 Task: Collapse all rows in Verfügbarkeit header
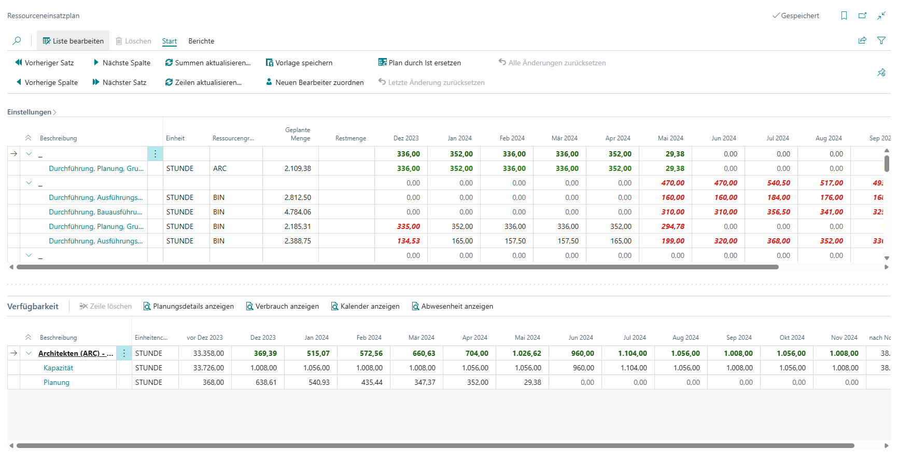click(28, 337)
